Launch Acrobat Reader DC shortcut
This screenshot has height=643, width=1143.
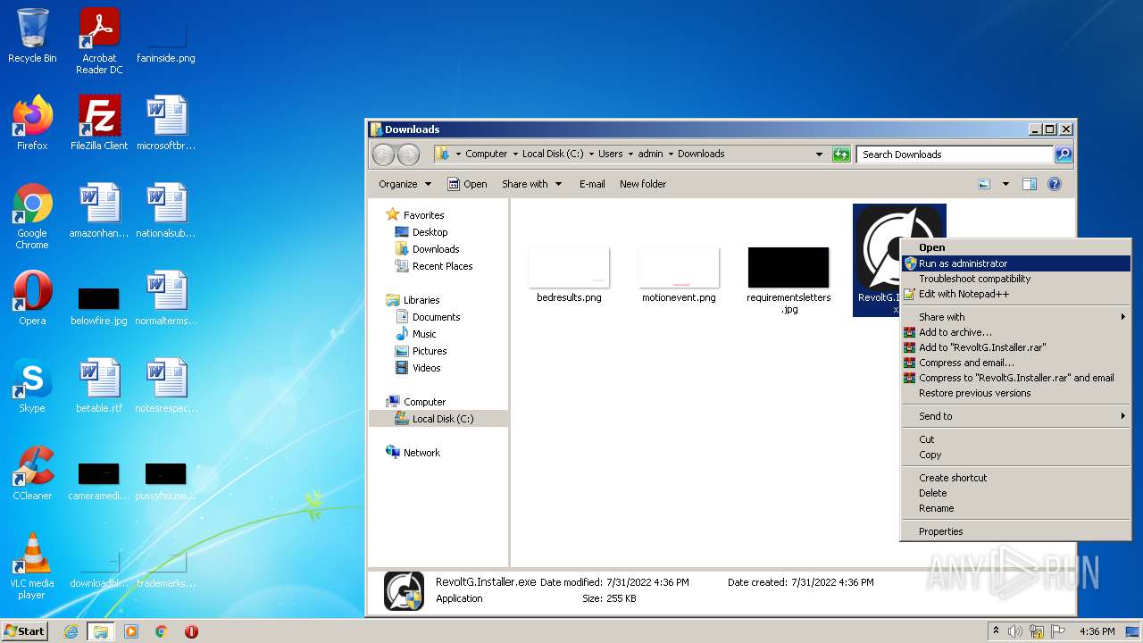[x=99, y=41]
